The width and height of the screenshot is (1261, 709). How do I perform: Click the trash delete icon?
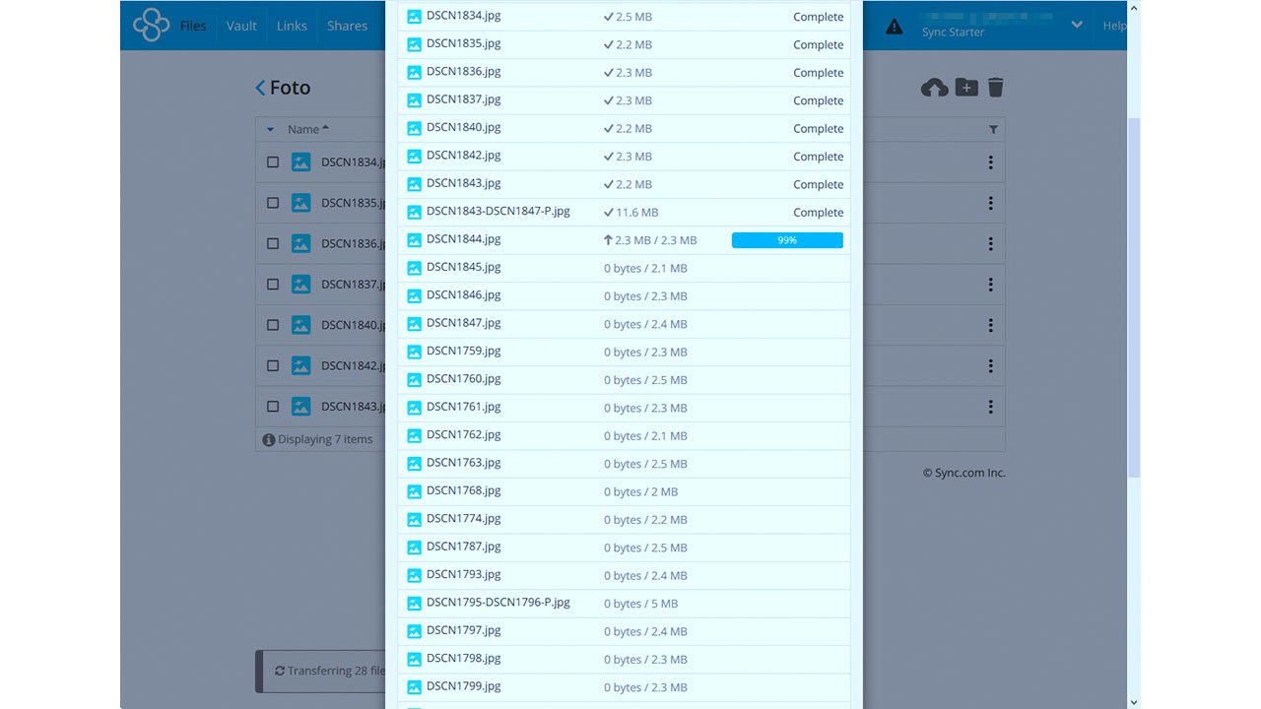pyautogui.click(x=996, y=88)
